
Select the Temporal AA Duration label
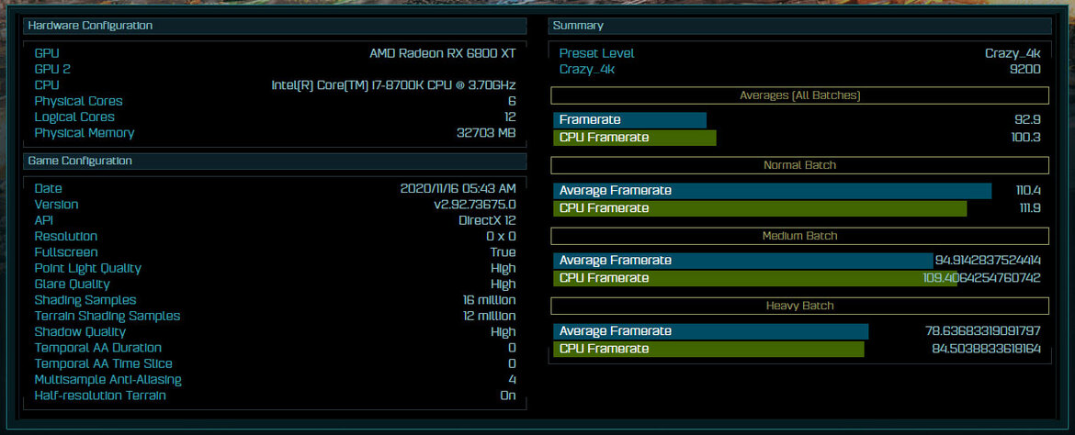tap(98, 347)
